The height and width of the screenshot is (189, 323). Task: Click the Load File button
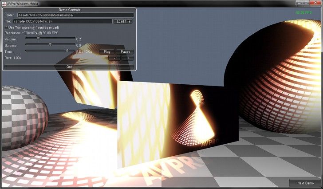[123, 21]
